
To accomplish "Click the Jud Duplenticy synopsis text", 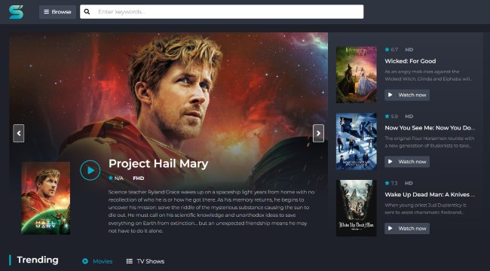I will (x=426, y=209).
